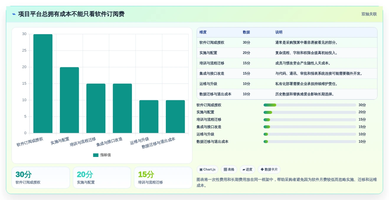Select the 数据卡片 tag chip
Screen dimensions: 389x200
269,170
